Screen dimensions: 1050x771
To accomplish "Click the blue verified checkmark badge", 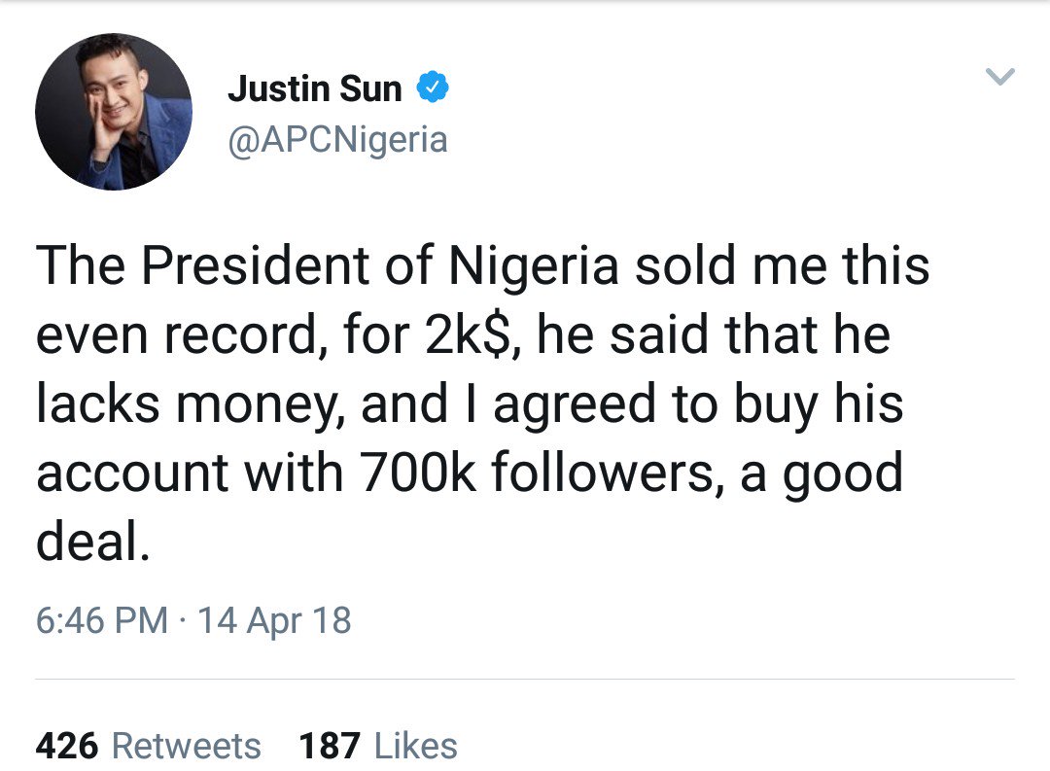I will click(x=433, y=88).
